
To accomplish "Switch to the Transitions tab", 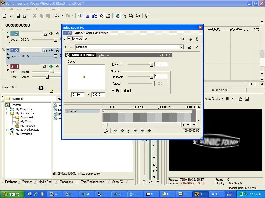I will click(66, 182).
